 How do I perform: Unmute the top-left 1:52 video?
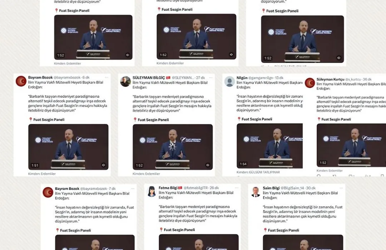pyautogui.click(x=128, y=55)
